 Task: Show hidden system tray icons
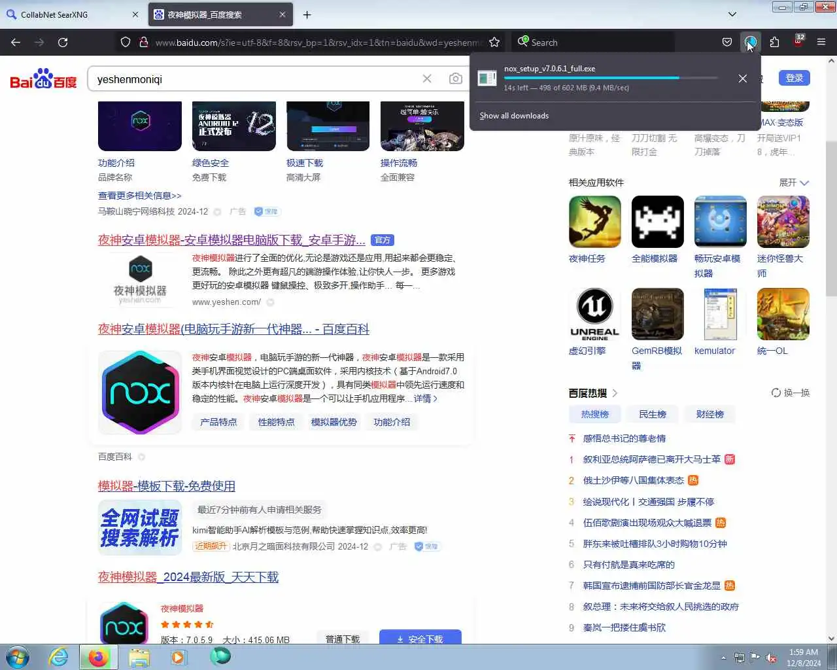[723, 658]
